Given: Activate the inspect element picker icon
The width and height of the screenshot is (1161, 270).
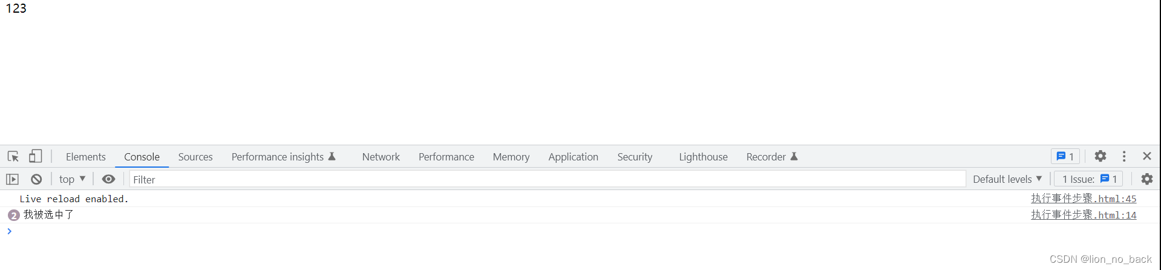Looking at the screenshot, I should (13, 156).
